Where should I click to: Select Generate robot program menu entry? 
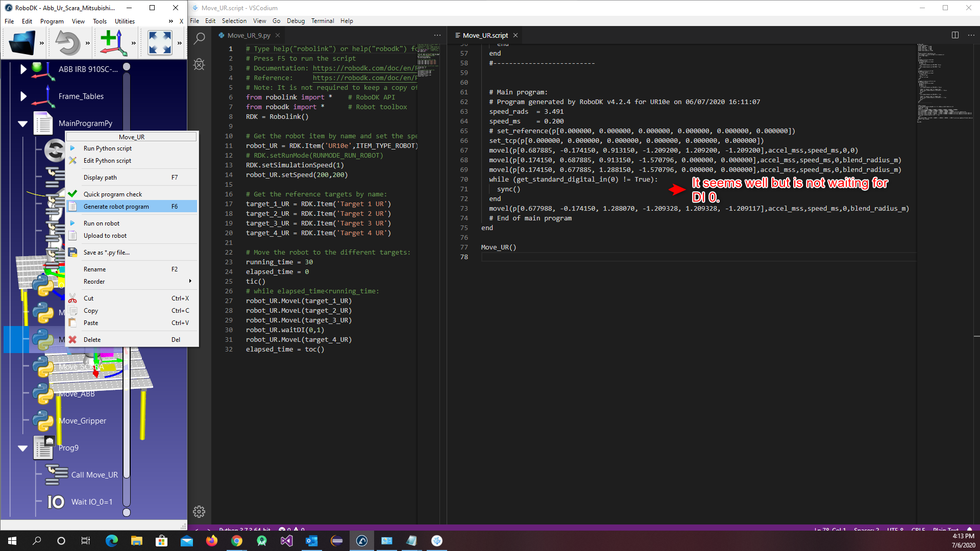(116, 207)
